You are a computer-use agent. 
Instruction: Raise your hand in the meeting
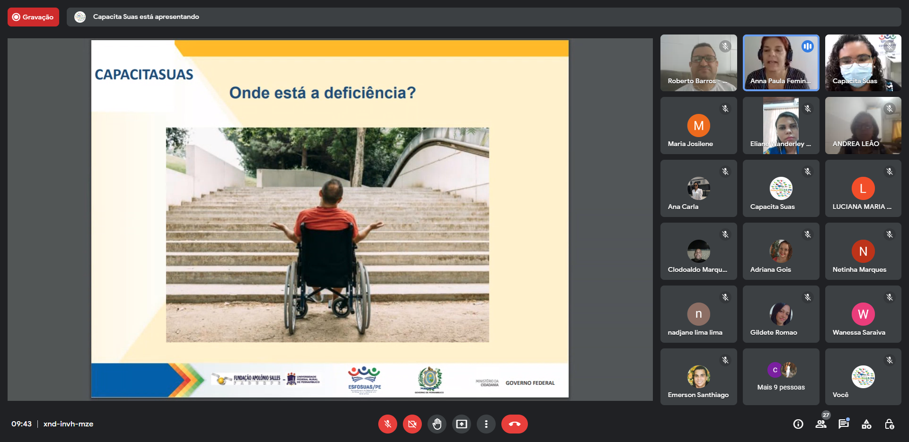point(437,424)
